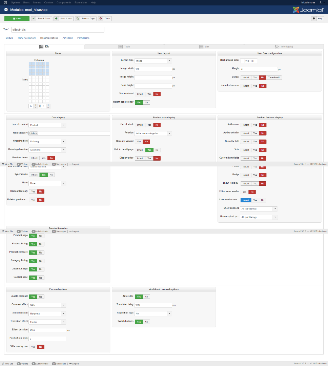328x366 pixels.
Task: Select the Table layout icon
Action: [121, 46]
